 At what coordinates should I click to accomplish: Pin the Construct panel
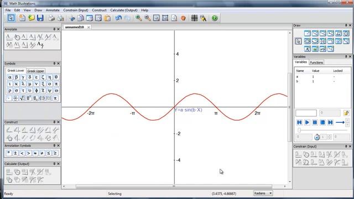pyautogui.click(x=54, y=122)
